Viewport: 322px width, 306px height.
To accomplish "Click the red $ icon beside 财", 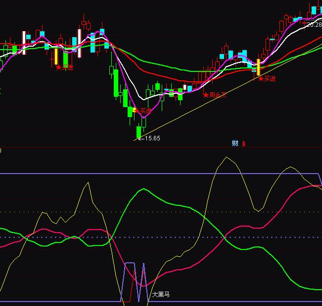I will click(x=243, y=143).
